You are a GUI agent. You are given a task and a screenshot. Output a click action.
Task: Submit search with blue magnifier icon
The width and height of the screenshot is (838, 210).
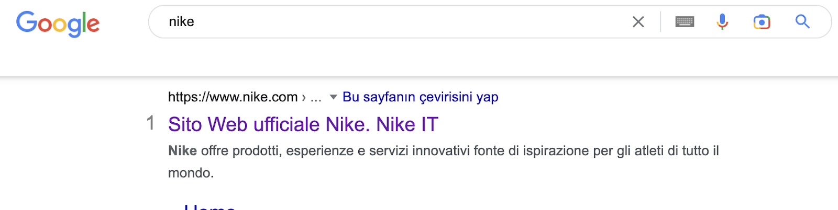(x=802, y=22)
